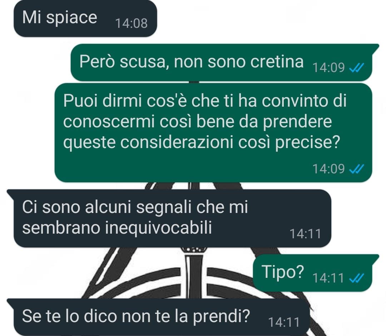Tap the 'Puoi dirmi cos'è che ti ha convinto' message
The height and width of the screenshot is (336, 386).
213,133
